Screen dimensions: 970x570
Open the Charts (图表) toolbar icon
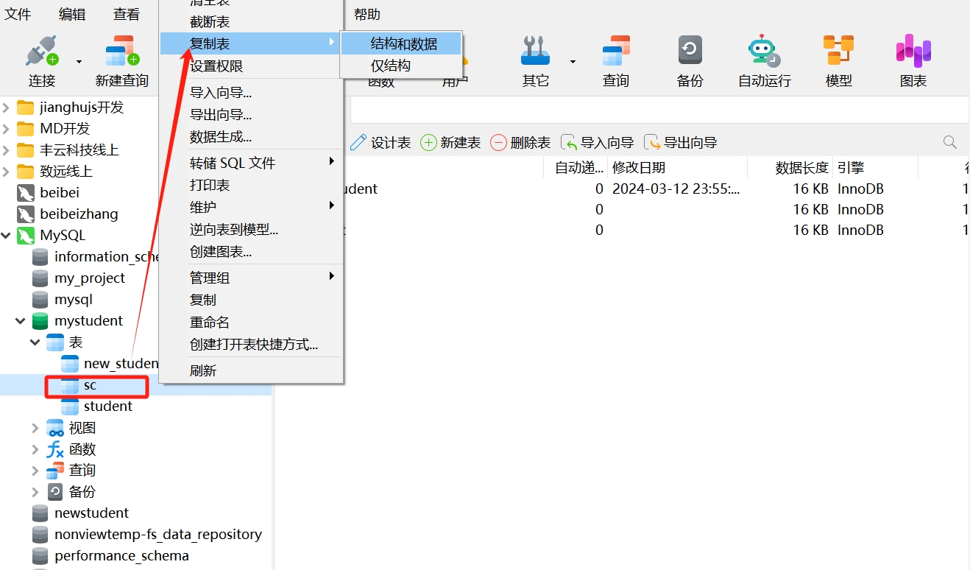click(913, 52)
